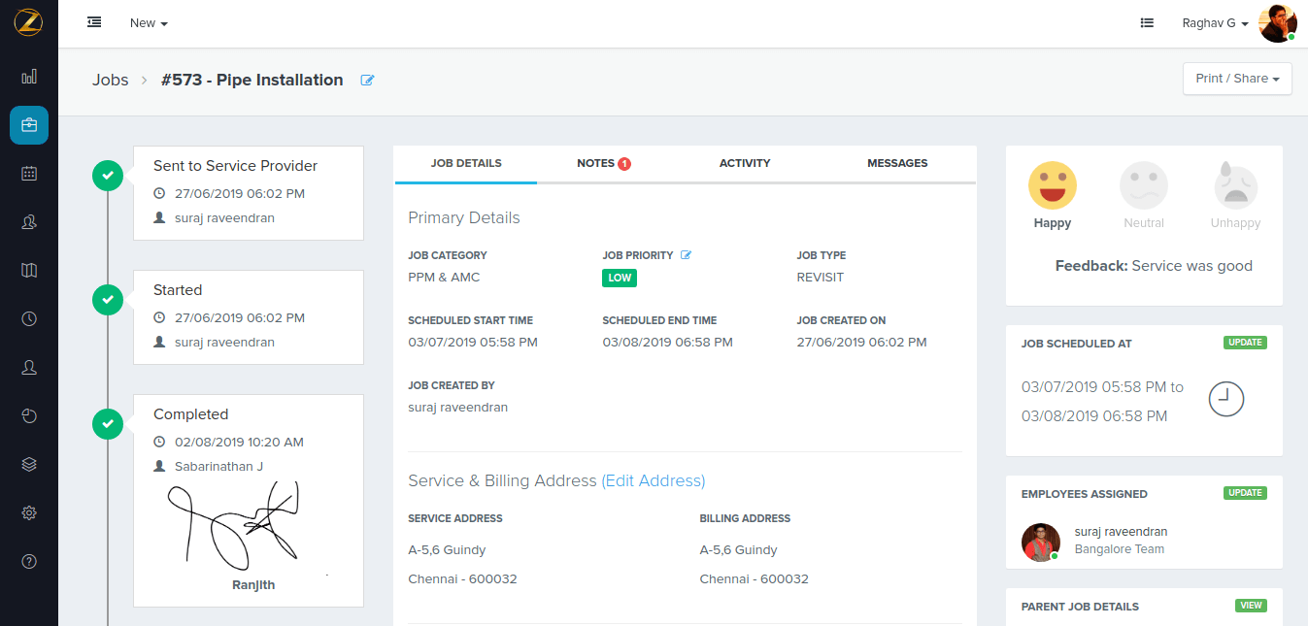1308x626 pixels.
Task: Open the Print / Share dropdown
Action: click(1236, 79)
